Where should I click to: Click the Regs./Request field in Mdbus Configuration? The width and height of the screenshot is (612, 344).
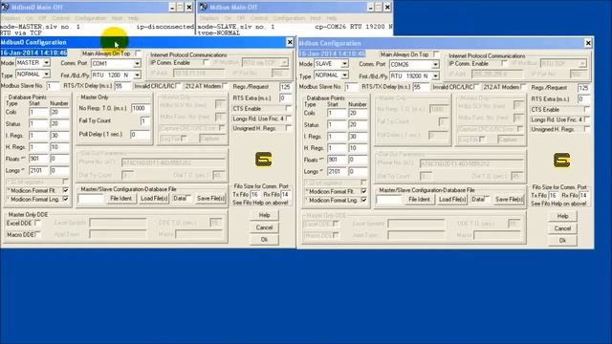click(583, 88)
